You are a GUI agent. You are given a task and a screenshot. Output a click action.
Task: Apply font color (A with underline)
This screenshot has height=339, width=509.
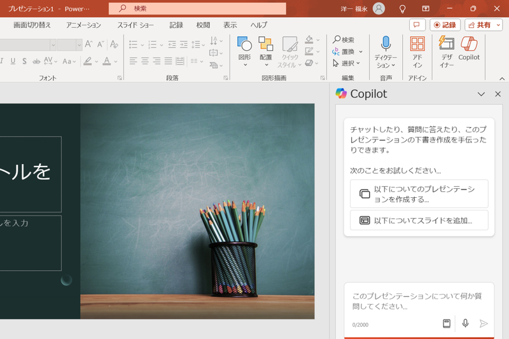(x=106, y=61)
